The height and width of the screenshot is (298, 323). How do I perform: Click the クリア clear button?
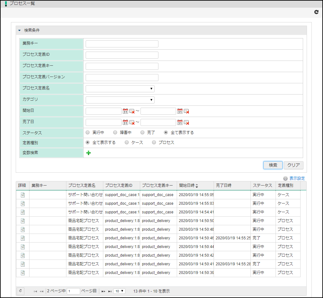pyautogui.click(x=293, y=165)
